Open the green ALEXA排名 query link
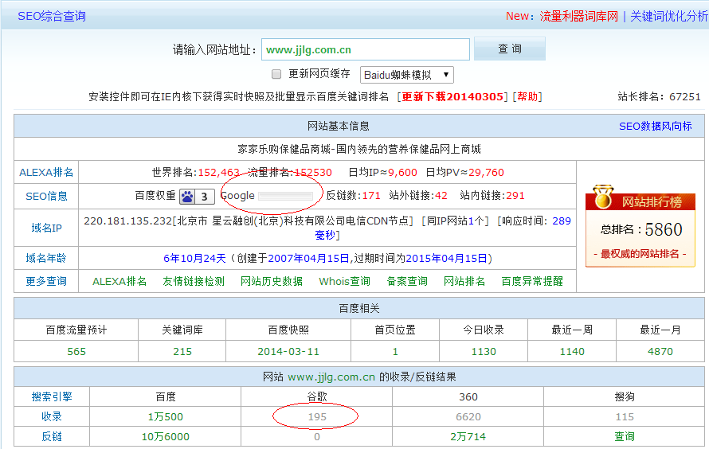 tap(119, 281)
